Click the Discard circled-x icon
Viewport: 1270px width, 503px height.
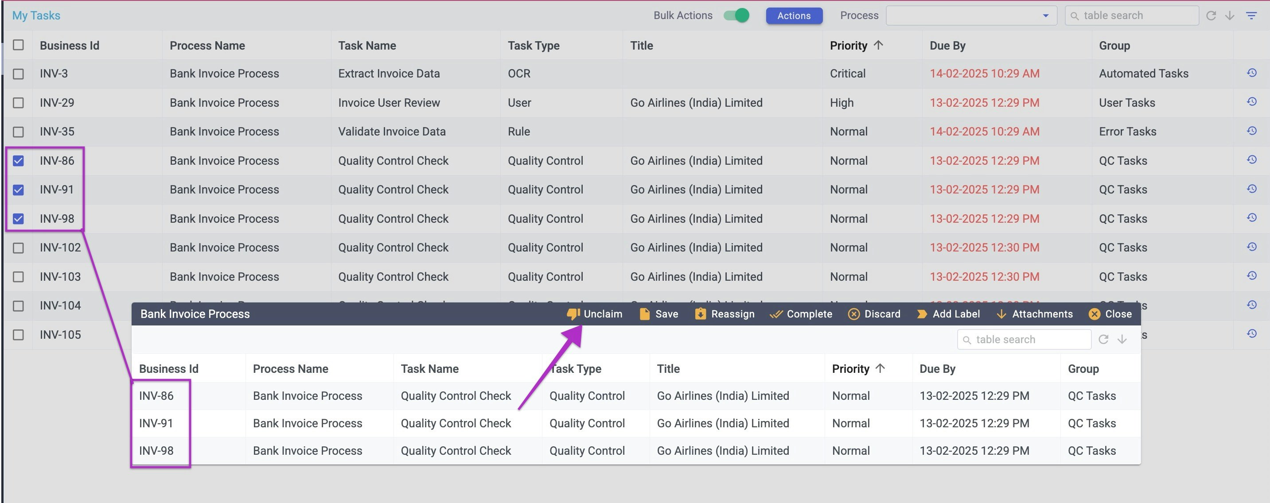click(x=853, y=314)
